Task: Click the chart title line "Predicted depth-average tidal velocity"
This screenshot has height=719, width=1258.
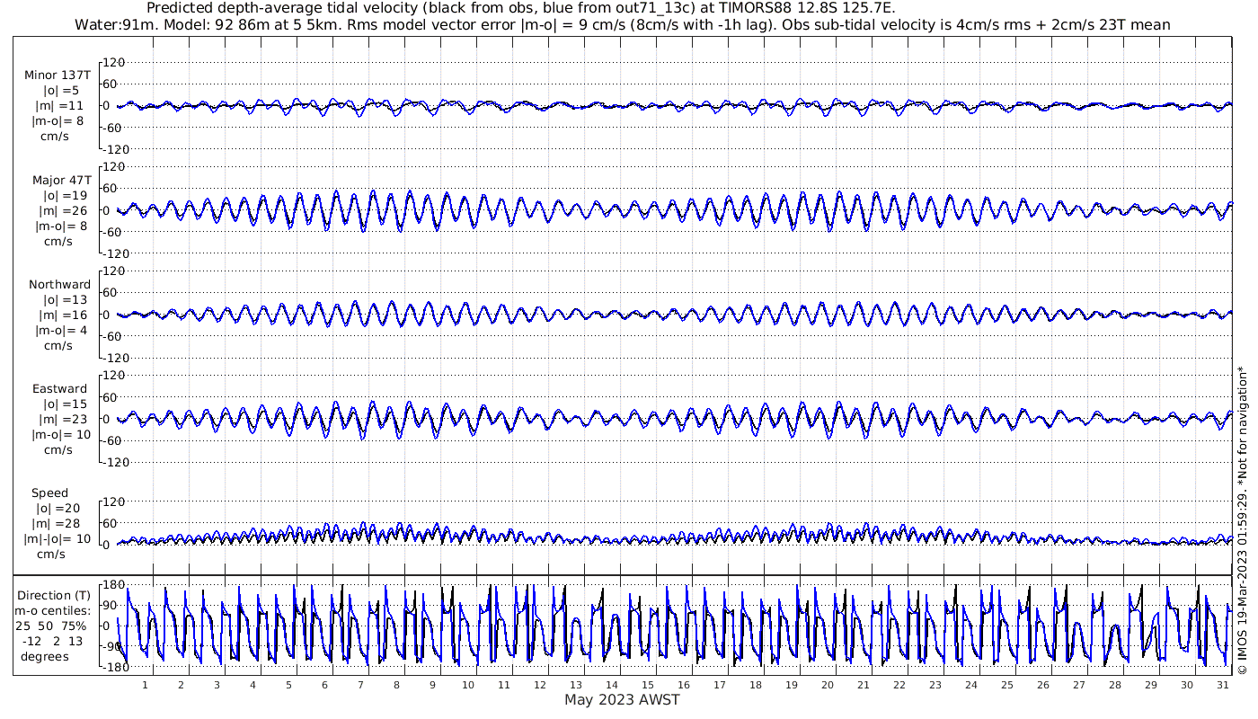Action: [x=521, y=8]
